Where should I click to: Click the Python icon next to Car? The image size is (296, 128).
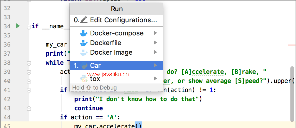pos(84,66)
